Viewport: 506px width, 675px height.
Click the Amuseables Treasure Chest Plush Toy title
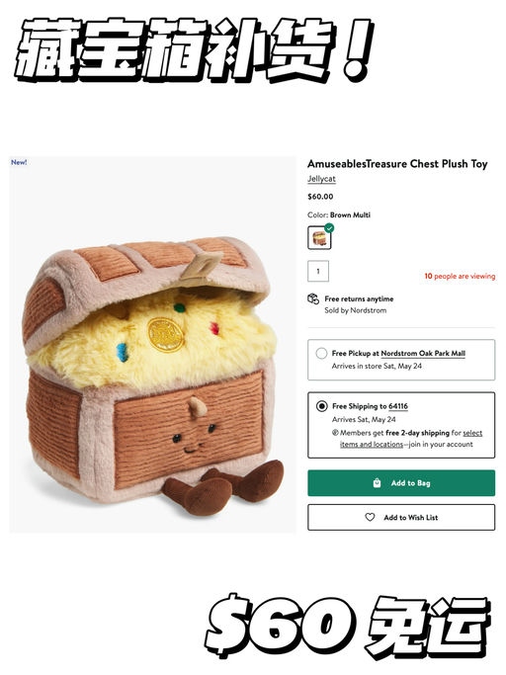(397, 164)
